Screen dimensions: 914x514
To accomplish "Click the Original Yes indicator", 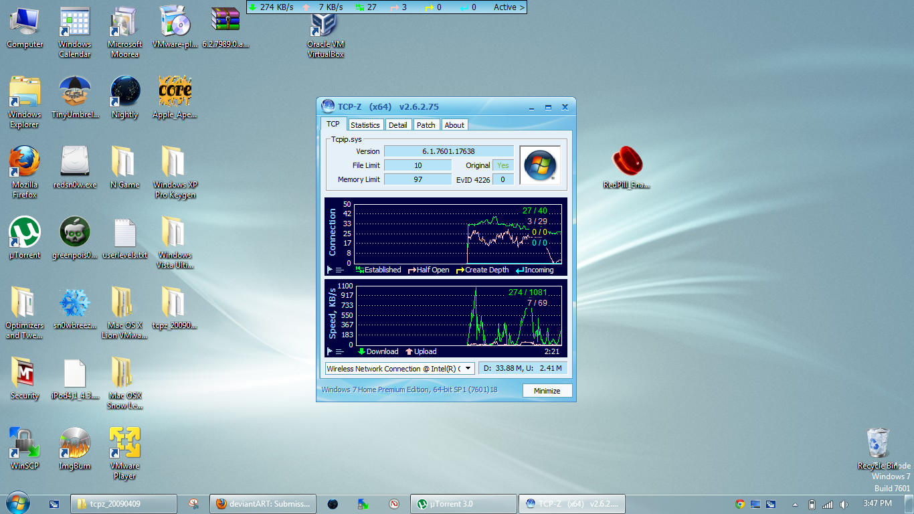I will coord(503,165).
